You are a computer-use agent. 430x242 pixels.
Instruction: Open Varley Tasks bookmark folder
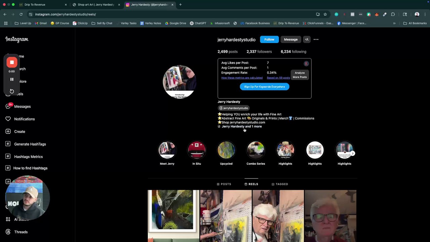tap(127, 23)
